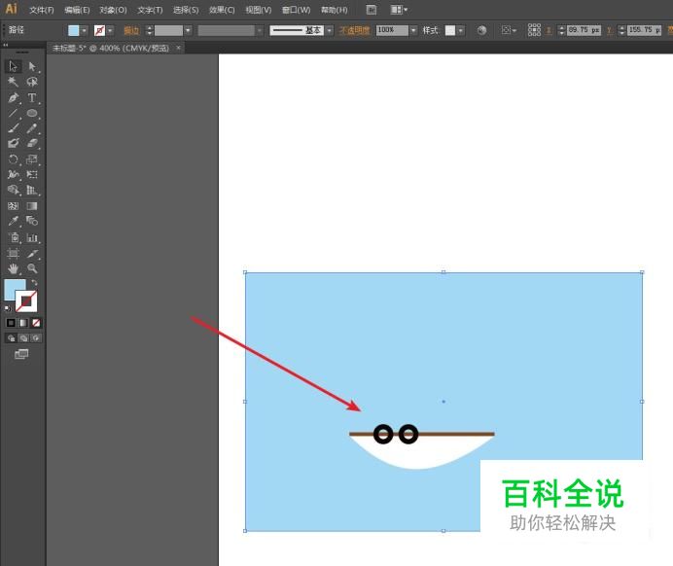
Task: Set paint mode to Gradient
Action: pyautogui.click(x=23, y=323)
